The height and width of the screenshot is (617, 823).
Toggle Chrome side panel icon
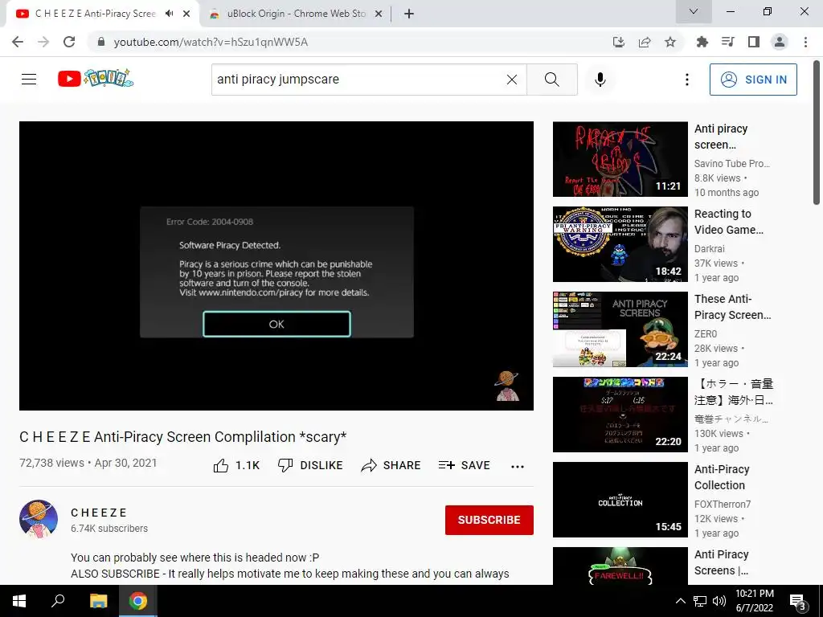pyautogui.click(x=754, y=42)
